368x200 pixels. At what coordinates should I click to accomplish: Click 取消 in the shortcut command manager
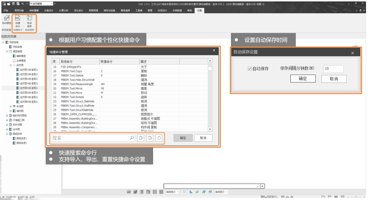point(203,138)
